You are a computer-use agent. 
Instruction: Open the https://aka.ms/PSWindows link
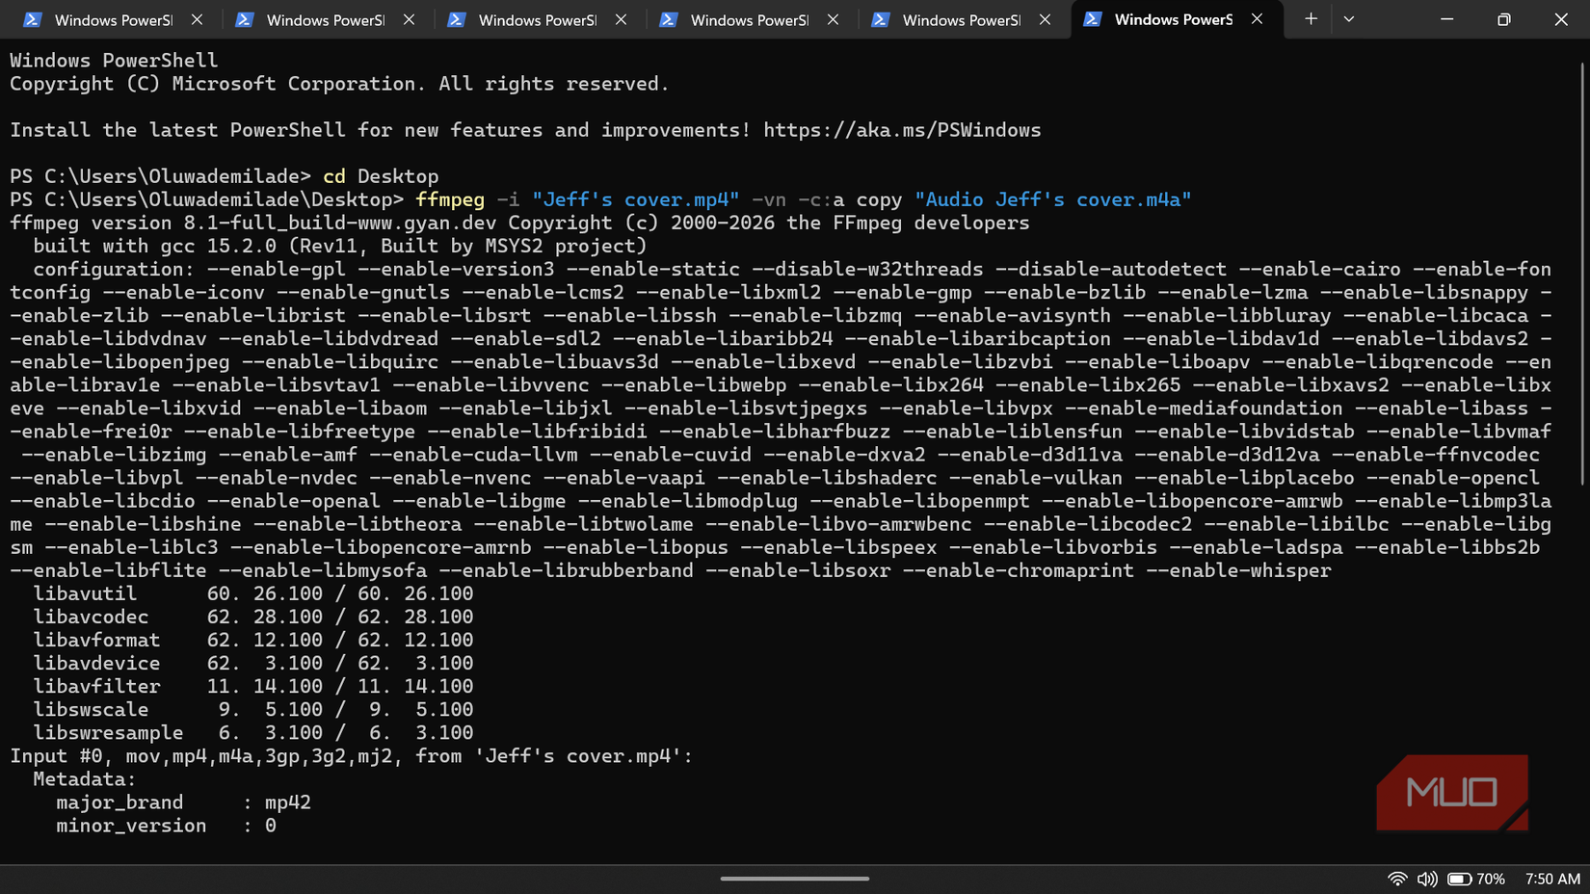901,129
